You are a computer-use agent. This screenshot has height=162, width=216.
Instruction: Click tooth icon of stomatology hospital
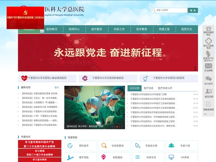coord(145,79)
